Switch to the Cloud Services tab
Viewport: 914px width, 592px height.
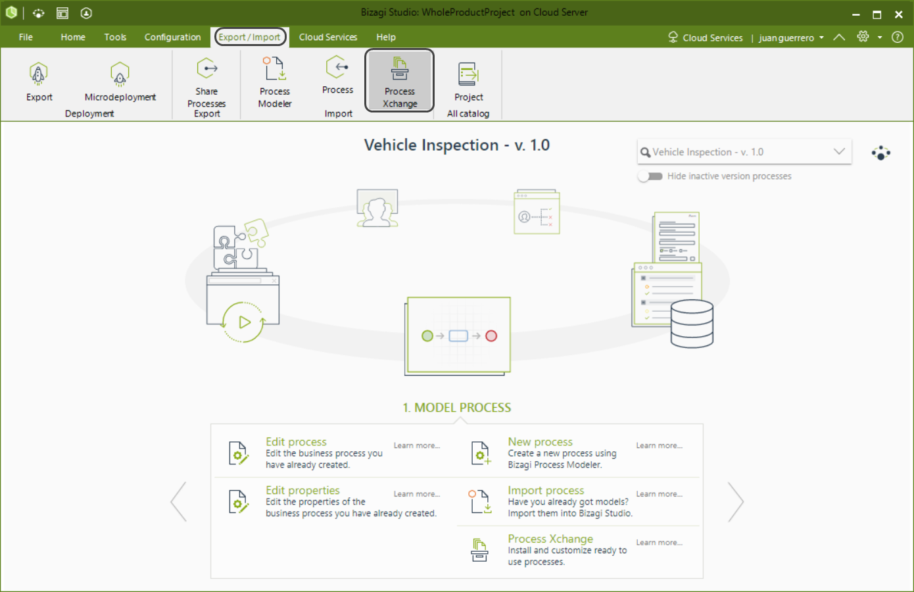[328, 37]
